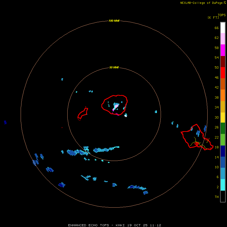Click the legend value "22"
This screenshot has width=227, height=227.
(217, 137)
